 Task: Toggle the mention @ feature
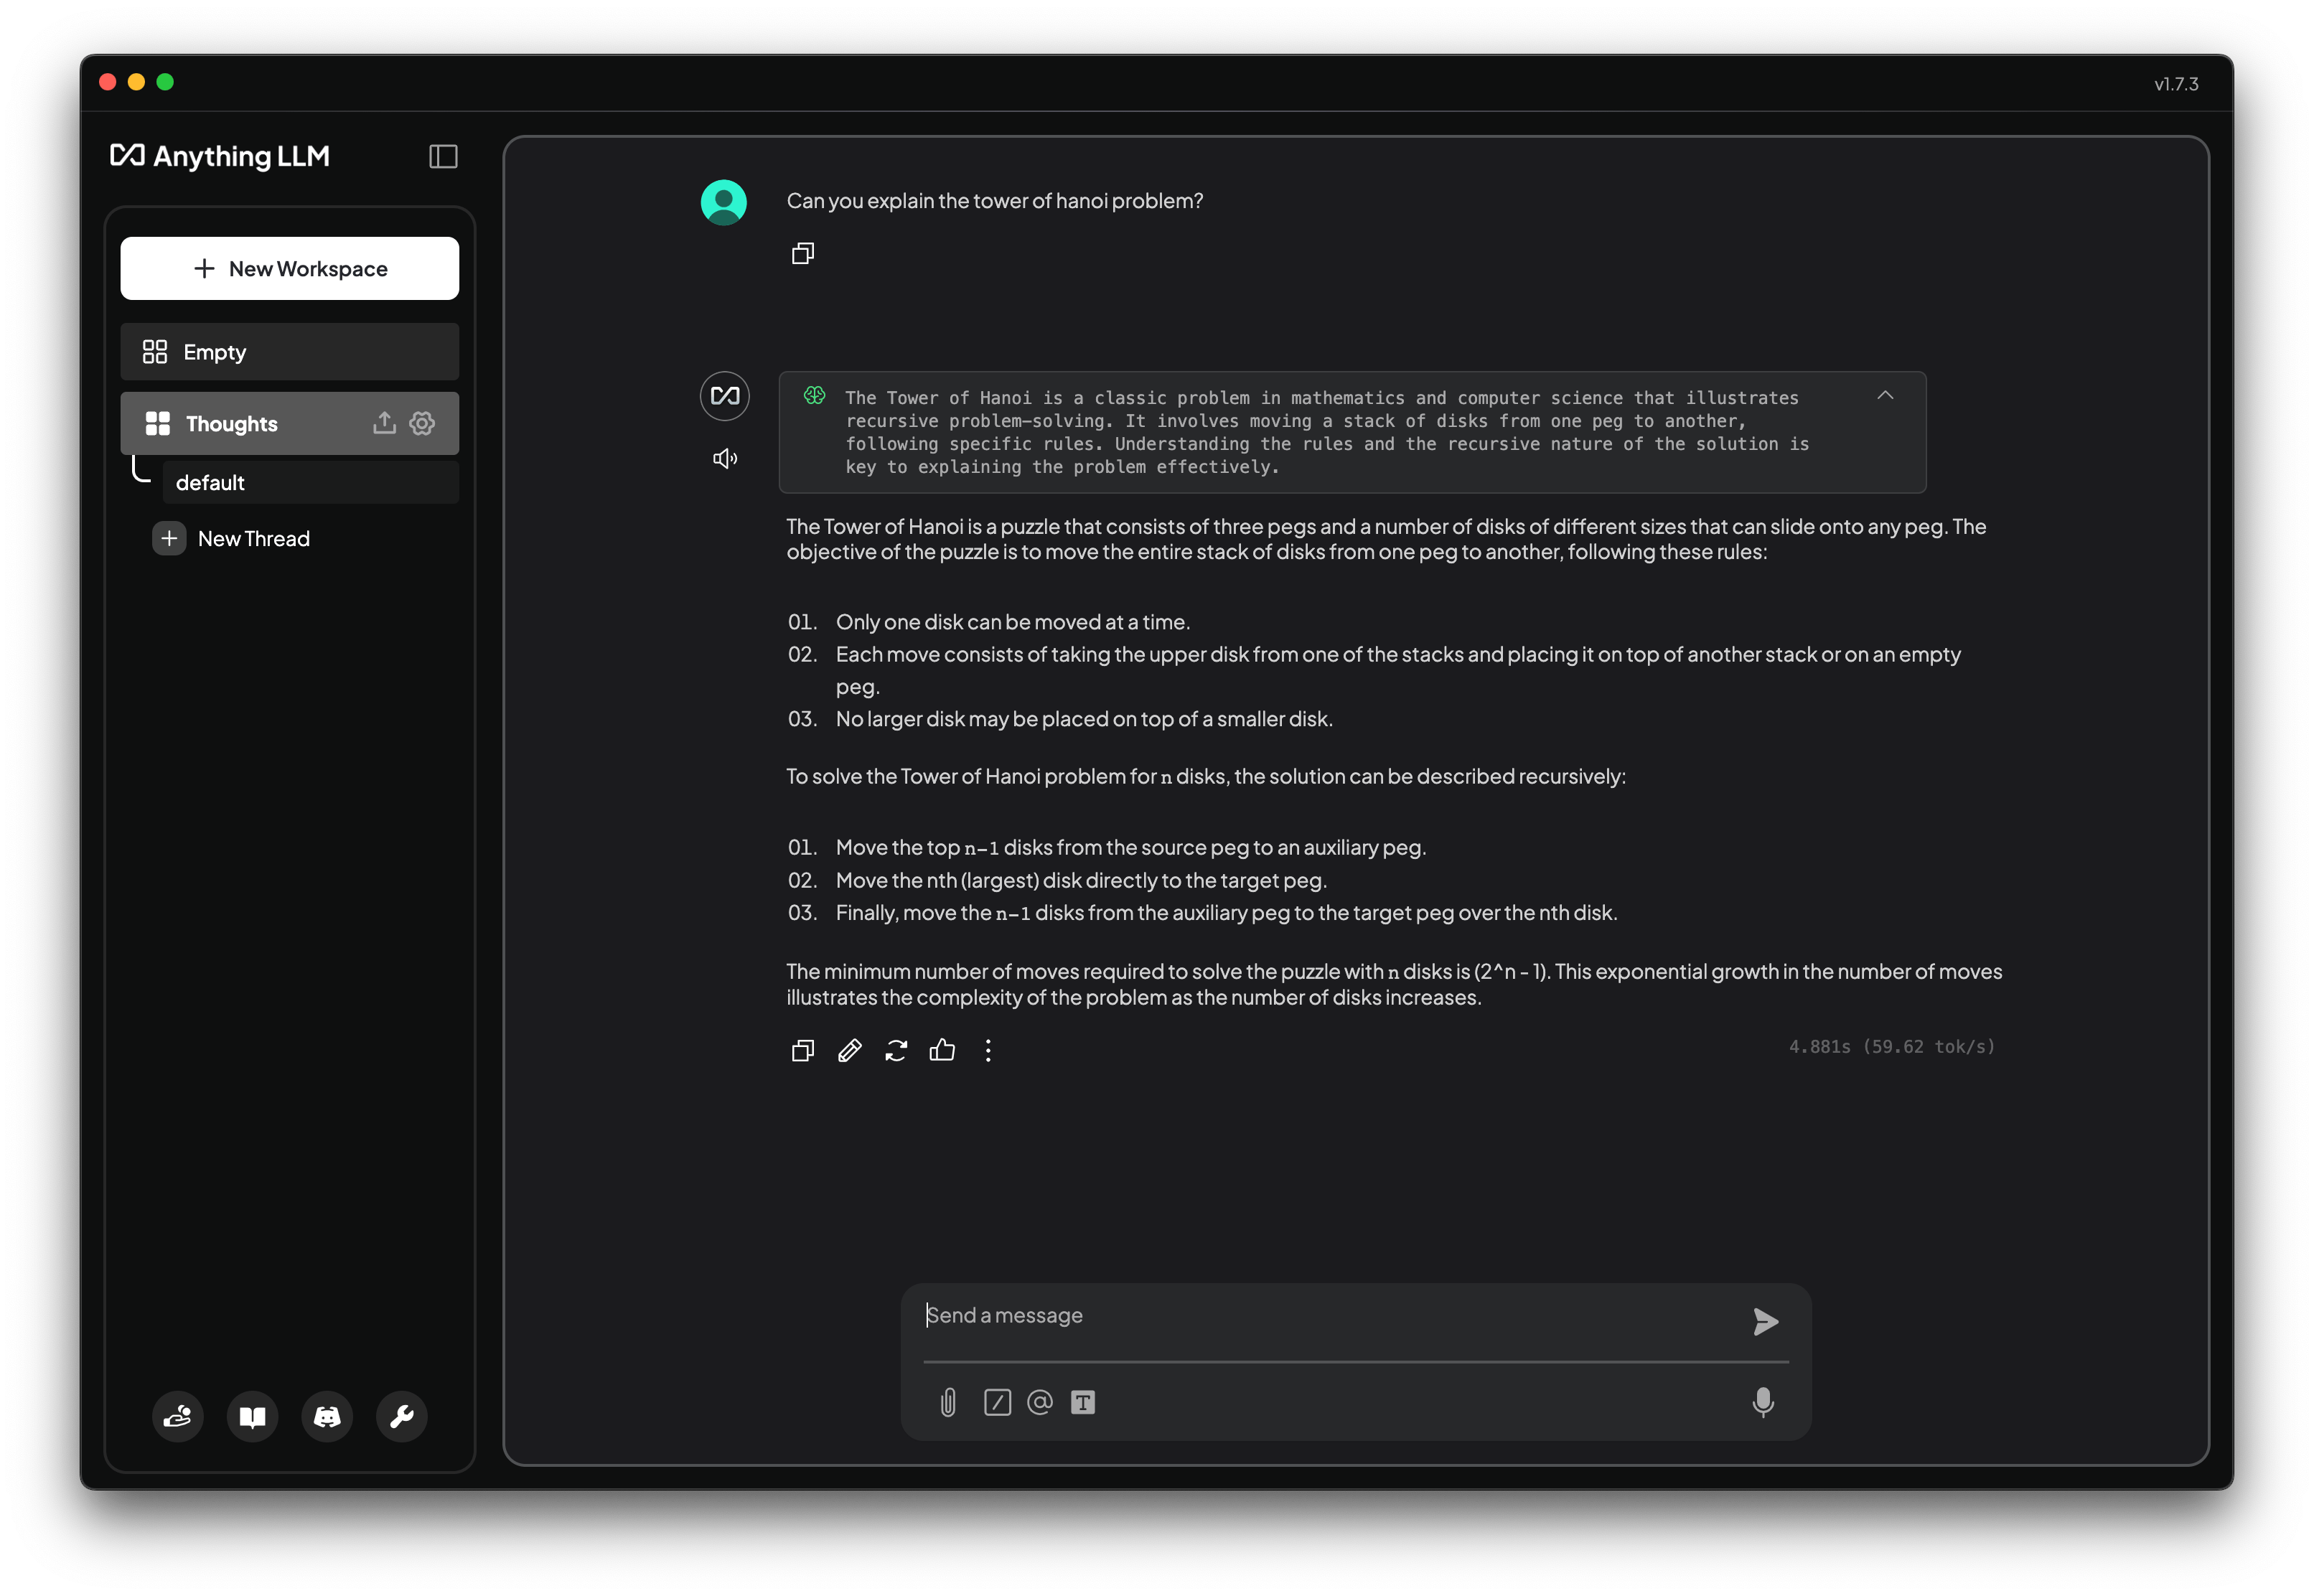tap(1039, 1403)
